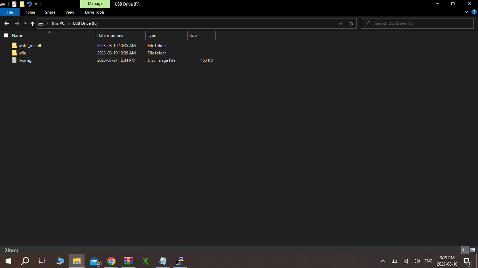Click the battery tray icon

point(394,261)
